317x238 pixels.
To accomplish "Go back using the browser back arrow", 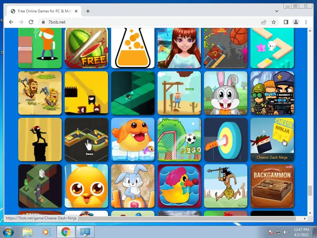I will coord(11,22).
